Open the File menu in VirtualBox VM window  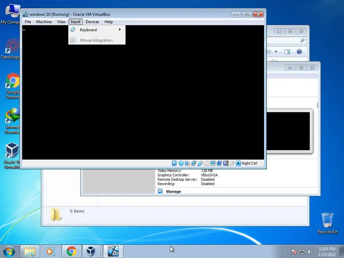[x=28, y=22]
